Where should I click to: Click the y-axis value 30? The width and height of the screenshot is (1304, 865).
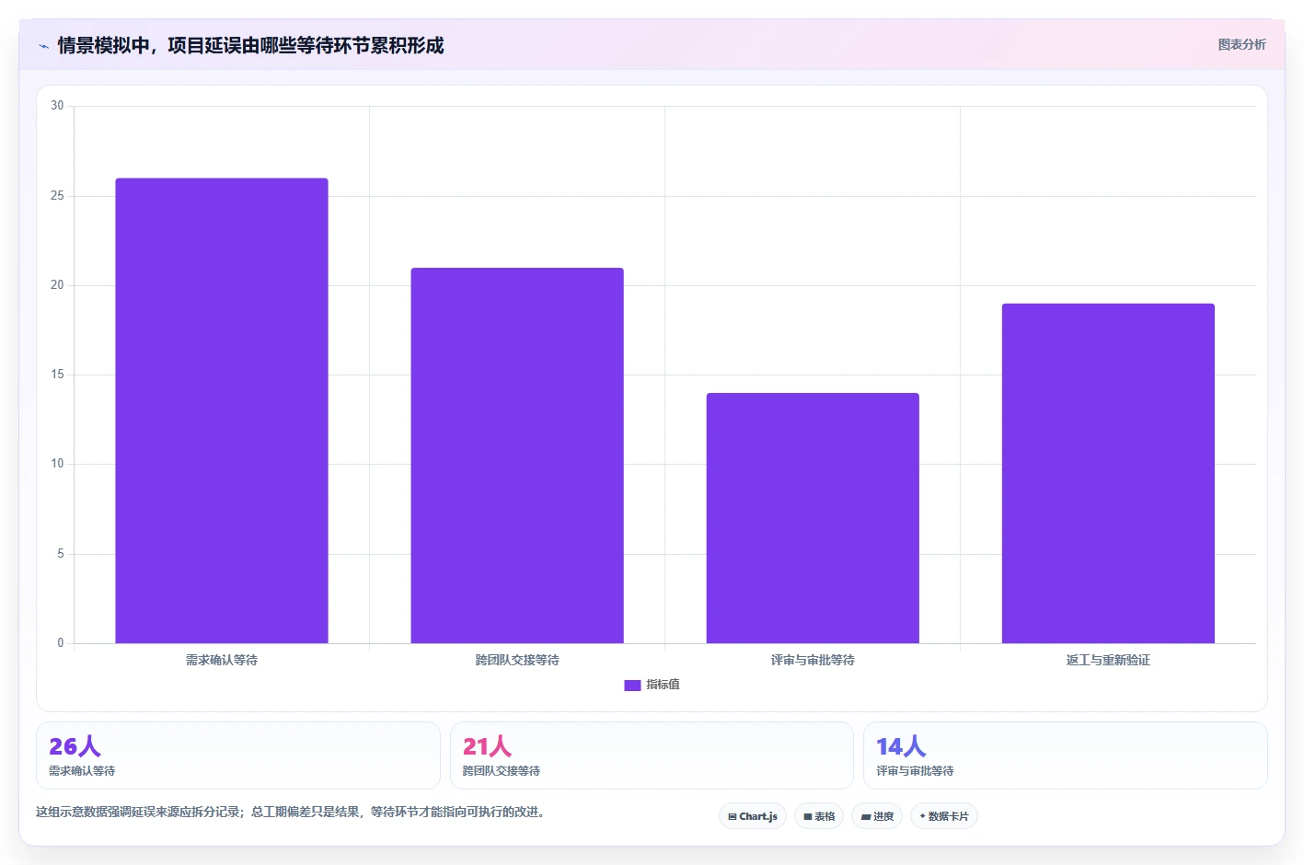[57, 106]
